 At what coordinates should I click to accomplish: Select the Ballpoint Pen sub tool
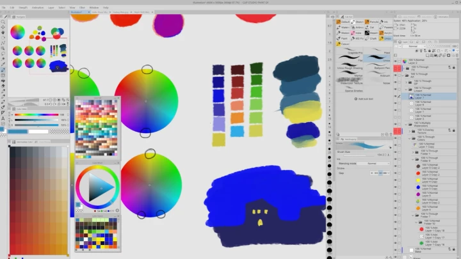pyautogui.click(x=377, y=66)
